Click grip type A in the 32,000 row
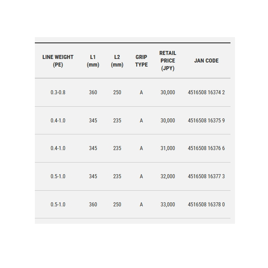Screen dimensions: 268x268 pyautogui.click(x=141, y=176)
